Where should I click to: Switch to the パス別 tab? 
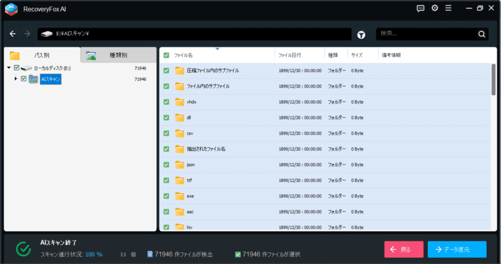tap(42, 55)
